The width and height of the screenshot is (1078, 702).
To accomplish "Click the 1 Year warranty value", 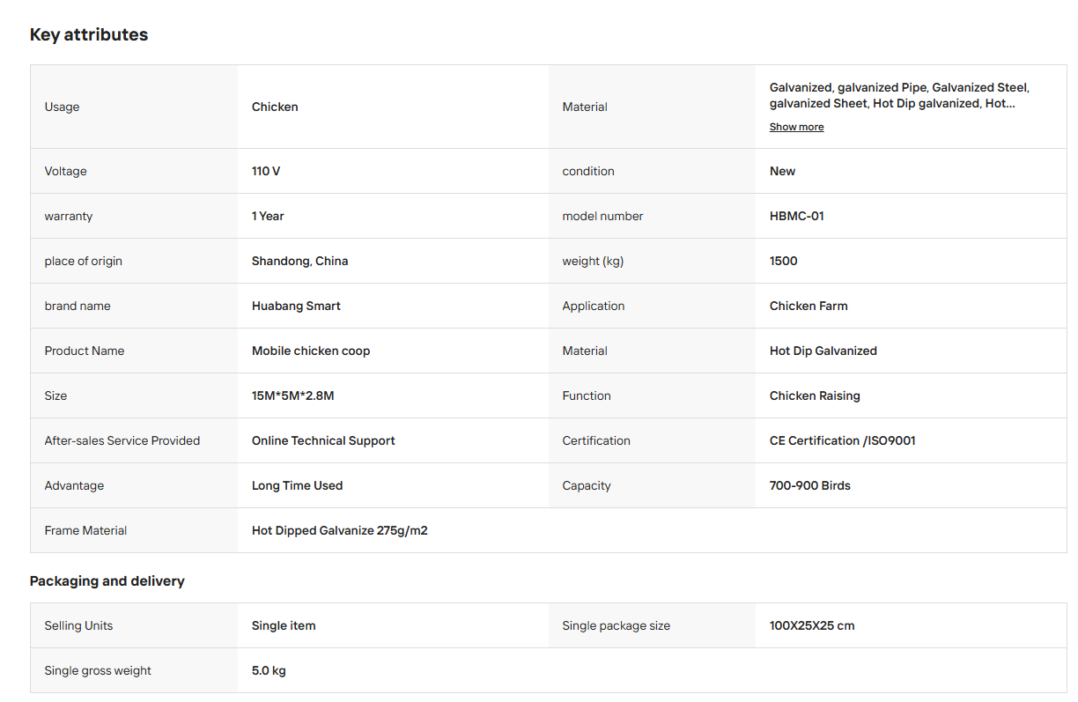I will tap(268, 216).
